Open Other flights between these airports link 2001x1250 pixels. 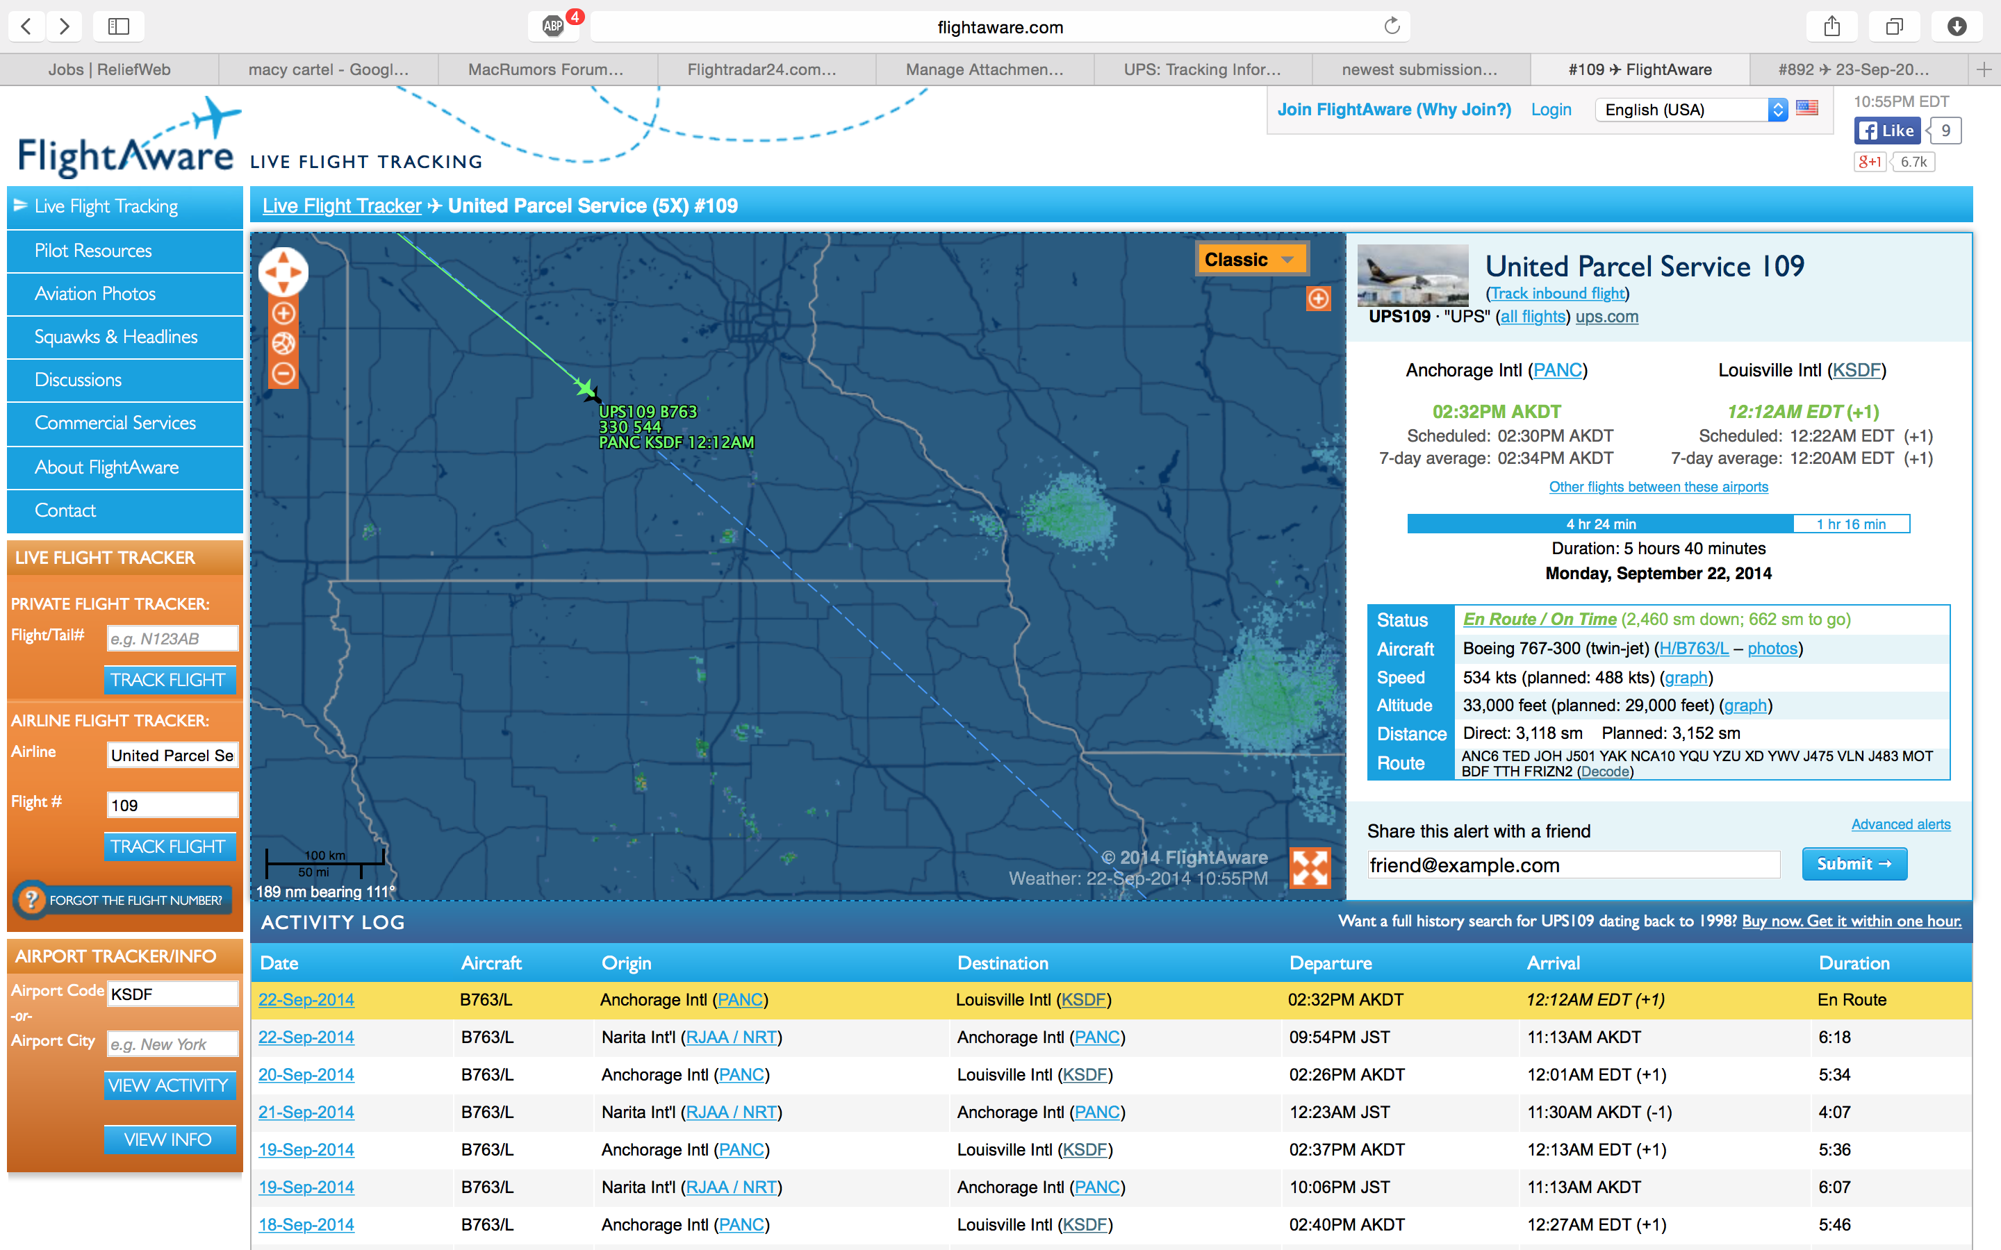click(1658, 487)
